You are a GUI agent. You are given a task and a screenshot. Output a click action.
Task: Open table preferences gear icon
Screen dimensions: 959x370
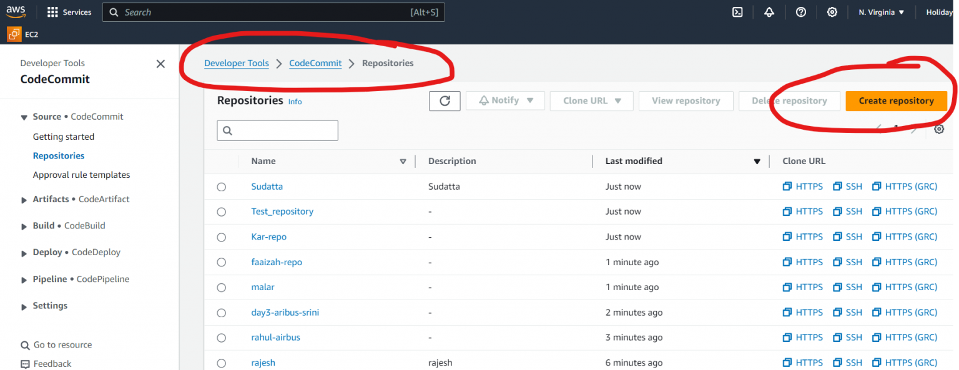tap(939, 129)
